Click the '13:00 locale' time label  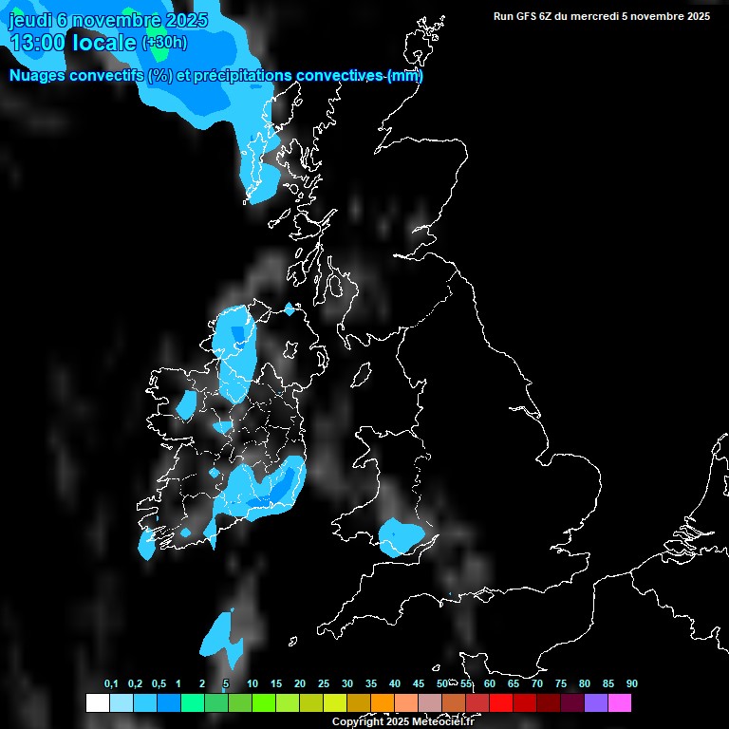point(73,43)
